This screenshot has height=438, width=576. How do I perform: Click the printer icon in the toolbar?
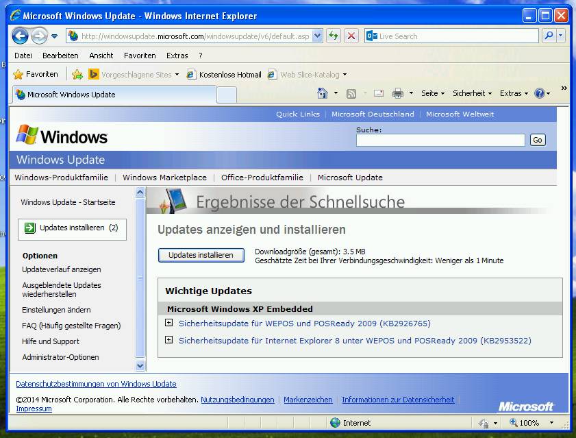pyautogui.click(x=397, y=93)
